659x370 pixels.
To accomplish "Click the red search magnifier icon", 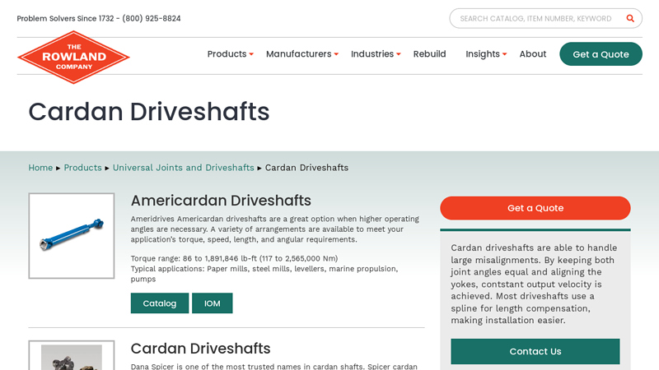I will pos(630,18).
